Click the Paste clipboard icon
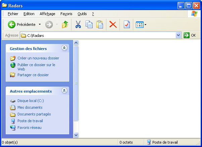Screen dimensions: 202x147 [100, 24]
